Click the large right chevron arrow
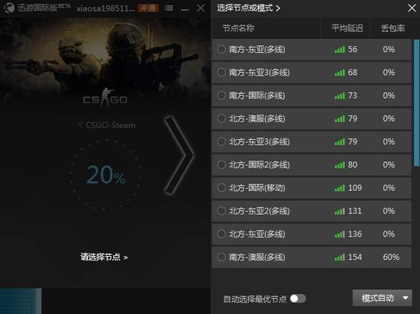The width and height of the screenshot is (420, 314). (179, 155)
